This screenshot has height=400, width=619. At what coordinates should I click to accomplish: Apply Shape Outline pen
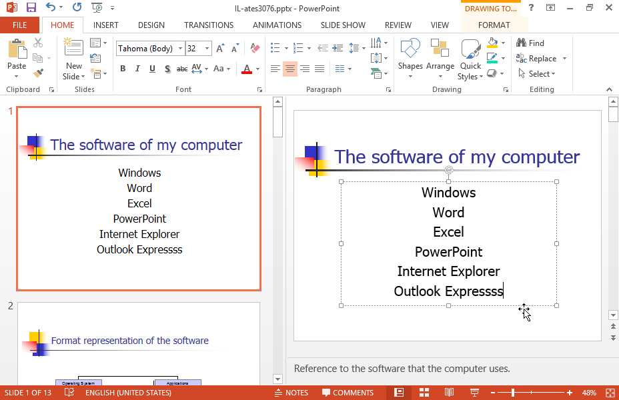point(492,58)
